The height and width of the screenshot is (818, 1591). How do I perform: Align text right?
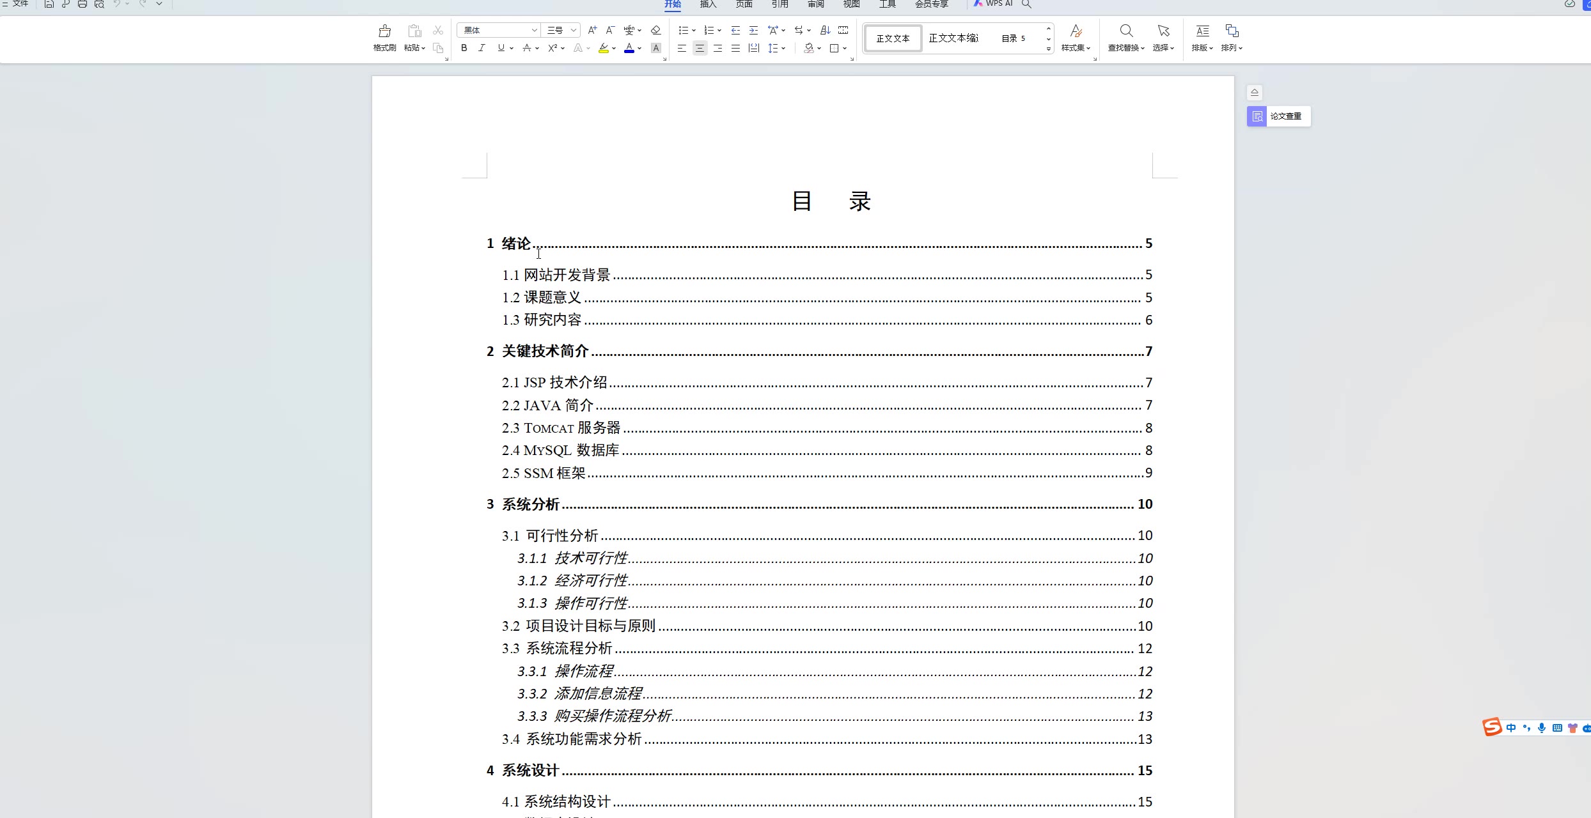tap(717, 48)
